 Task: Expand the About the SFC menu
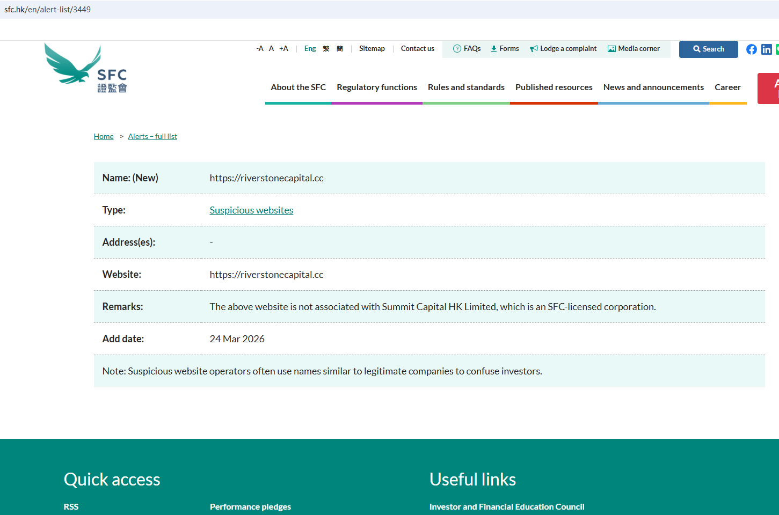pos(298,87)
